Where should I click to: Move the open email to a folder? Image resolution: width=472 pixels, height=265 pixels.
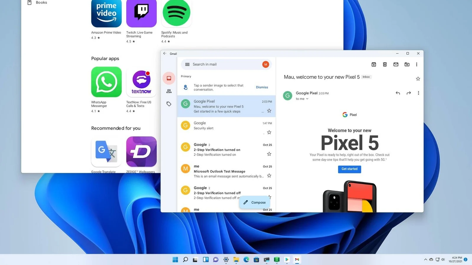coord(407,64)
